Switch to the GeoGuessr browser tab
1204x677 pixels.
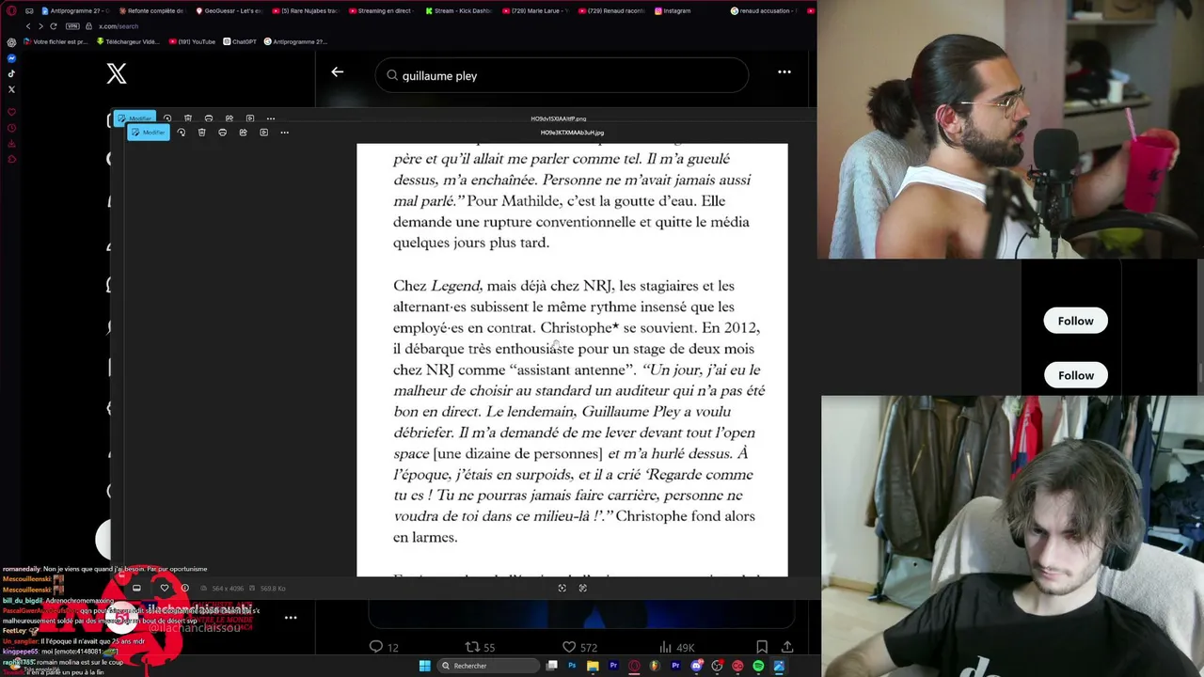(230, 11)
